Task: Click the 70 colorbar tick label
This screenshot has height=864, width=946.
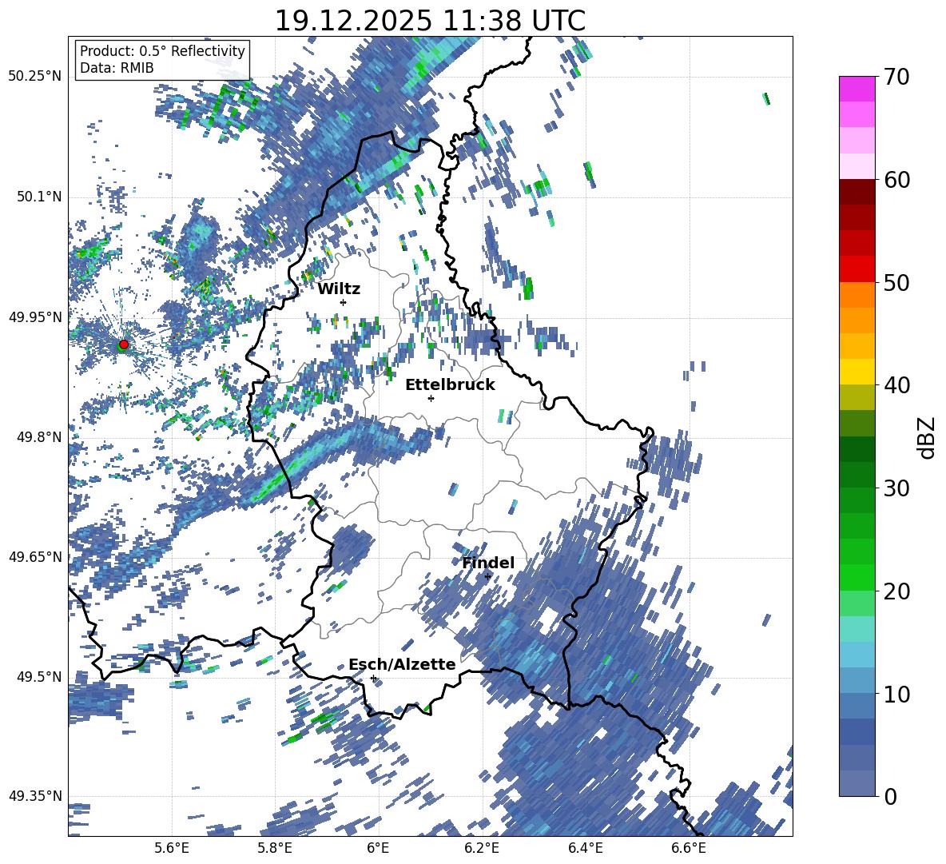Action: [x=896, y=78]
